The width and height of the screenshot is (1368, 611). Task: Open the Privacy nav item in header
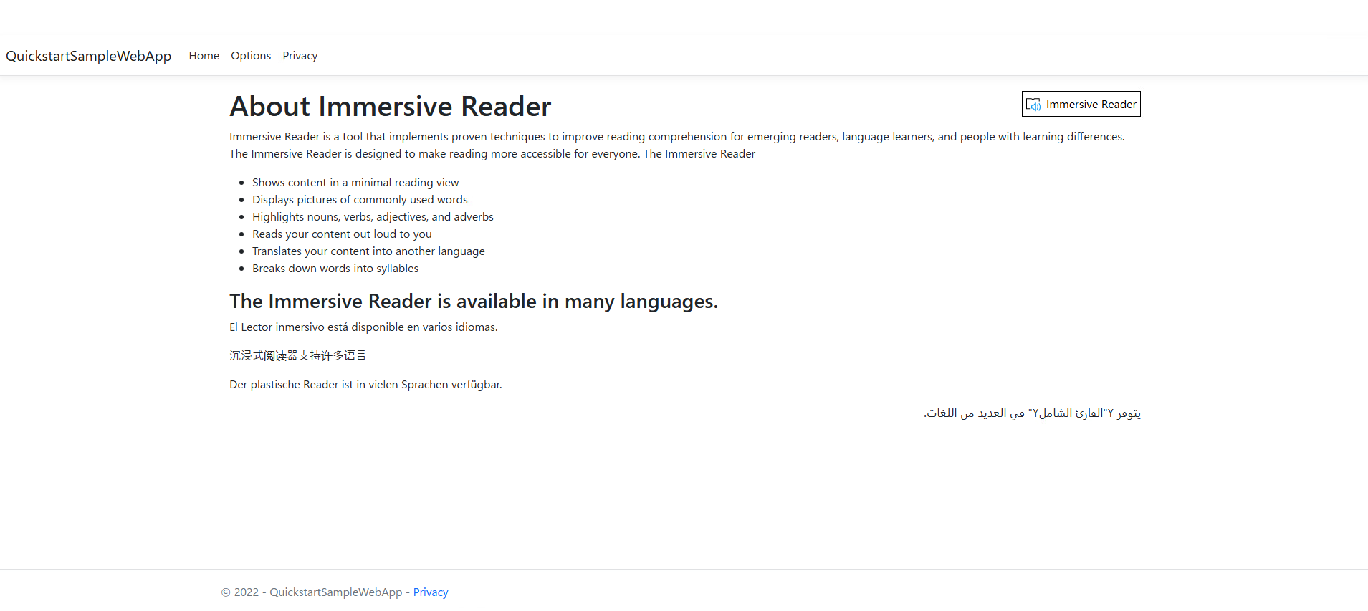(x=300, y=56)
